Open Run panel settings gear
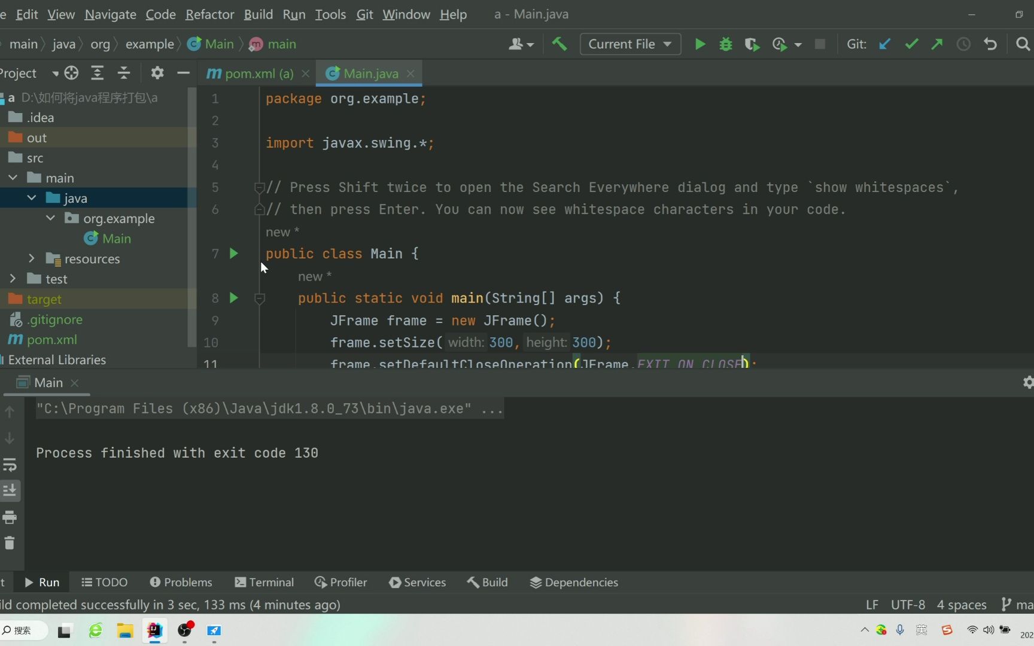The width and height of the screenshot is (1034, 646). click(x=1028, y=382)
